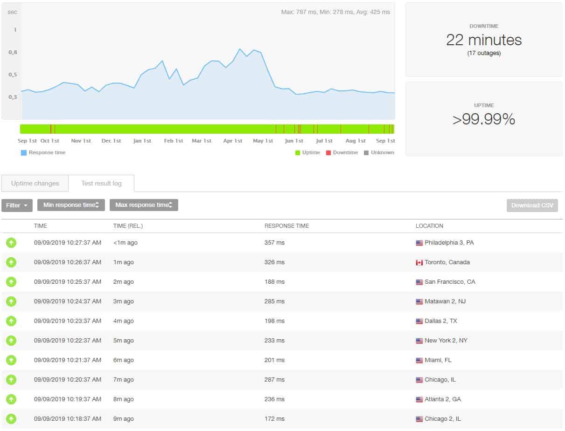Click the US flag beside Dallas 2, TX
Viewport: 565px width, 431px height.
pos(419,322)
